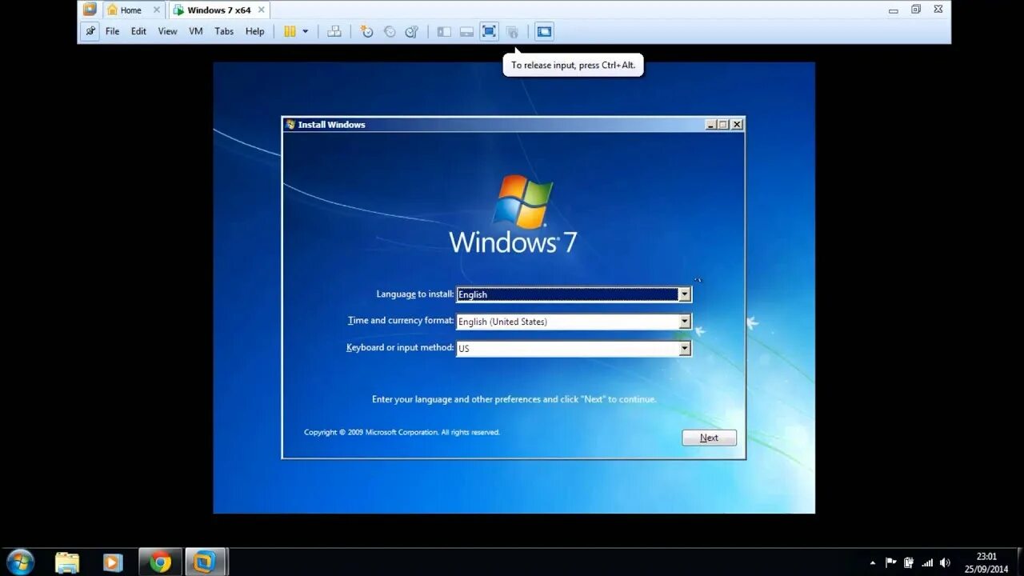
Task: Open the Help menu
Action: click(x=254, y=31)
